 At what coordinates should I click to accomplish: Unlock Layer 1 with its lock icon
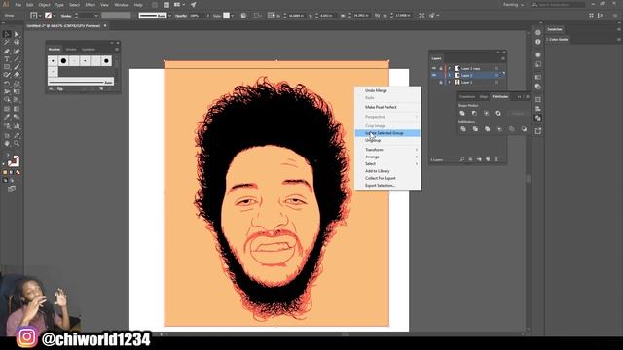[x=441, y=82]
